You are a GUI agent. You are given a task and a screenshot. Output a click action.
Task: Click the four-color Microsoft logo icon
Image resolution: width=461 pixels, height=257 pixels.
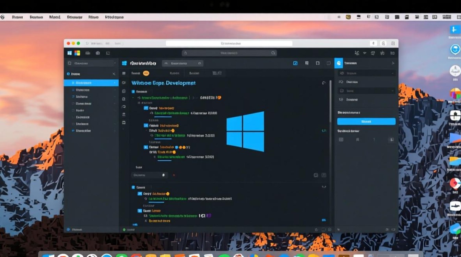pyautogui.click(x=77, y=53)
